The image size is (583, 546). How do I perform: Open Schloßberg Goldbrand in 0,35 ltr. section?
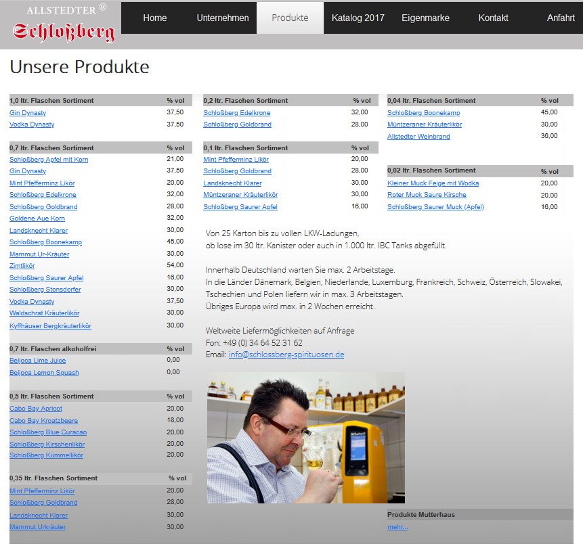pyautogui.click(x=43, y=503)
